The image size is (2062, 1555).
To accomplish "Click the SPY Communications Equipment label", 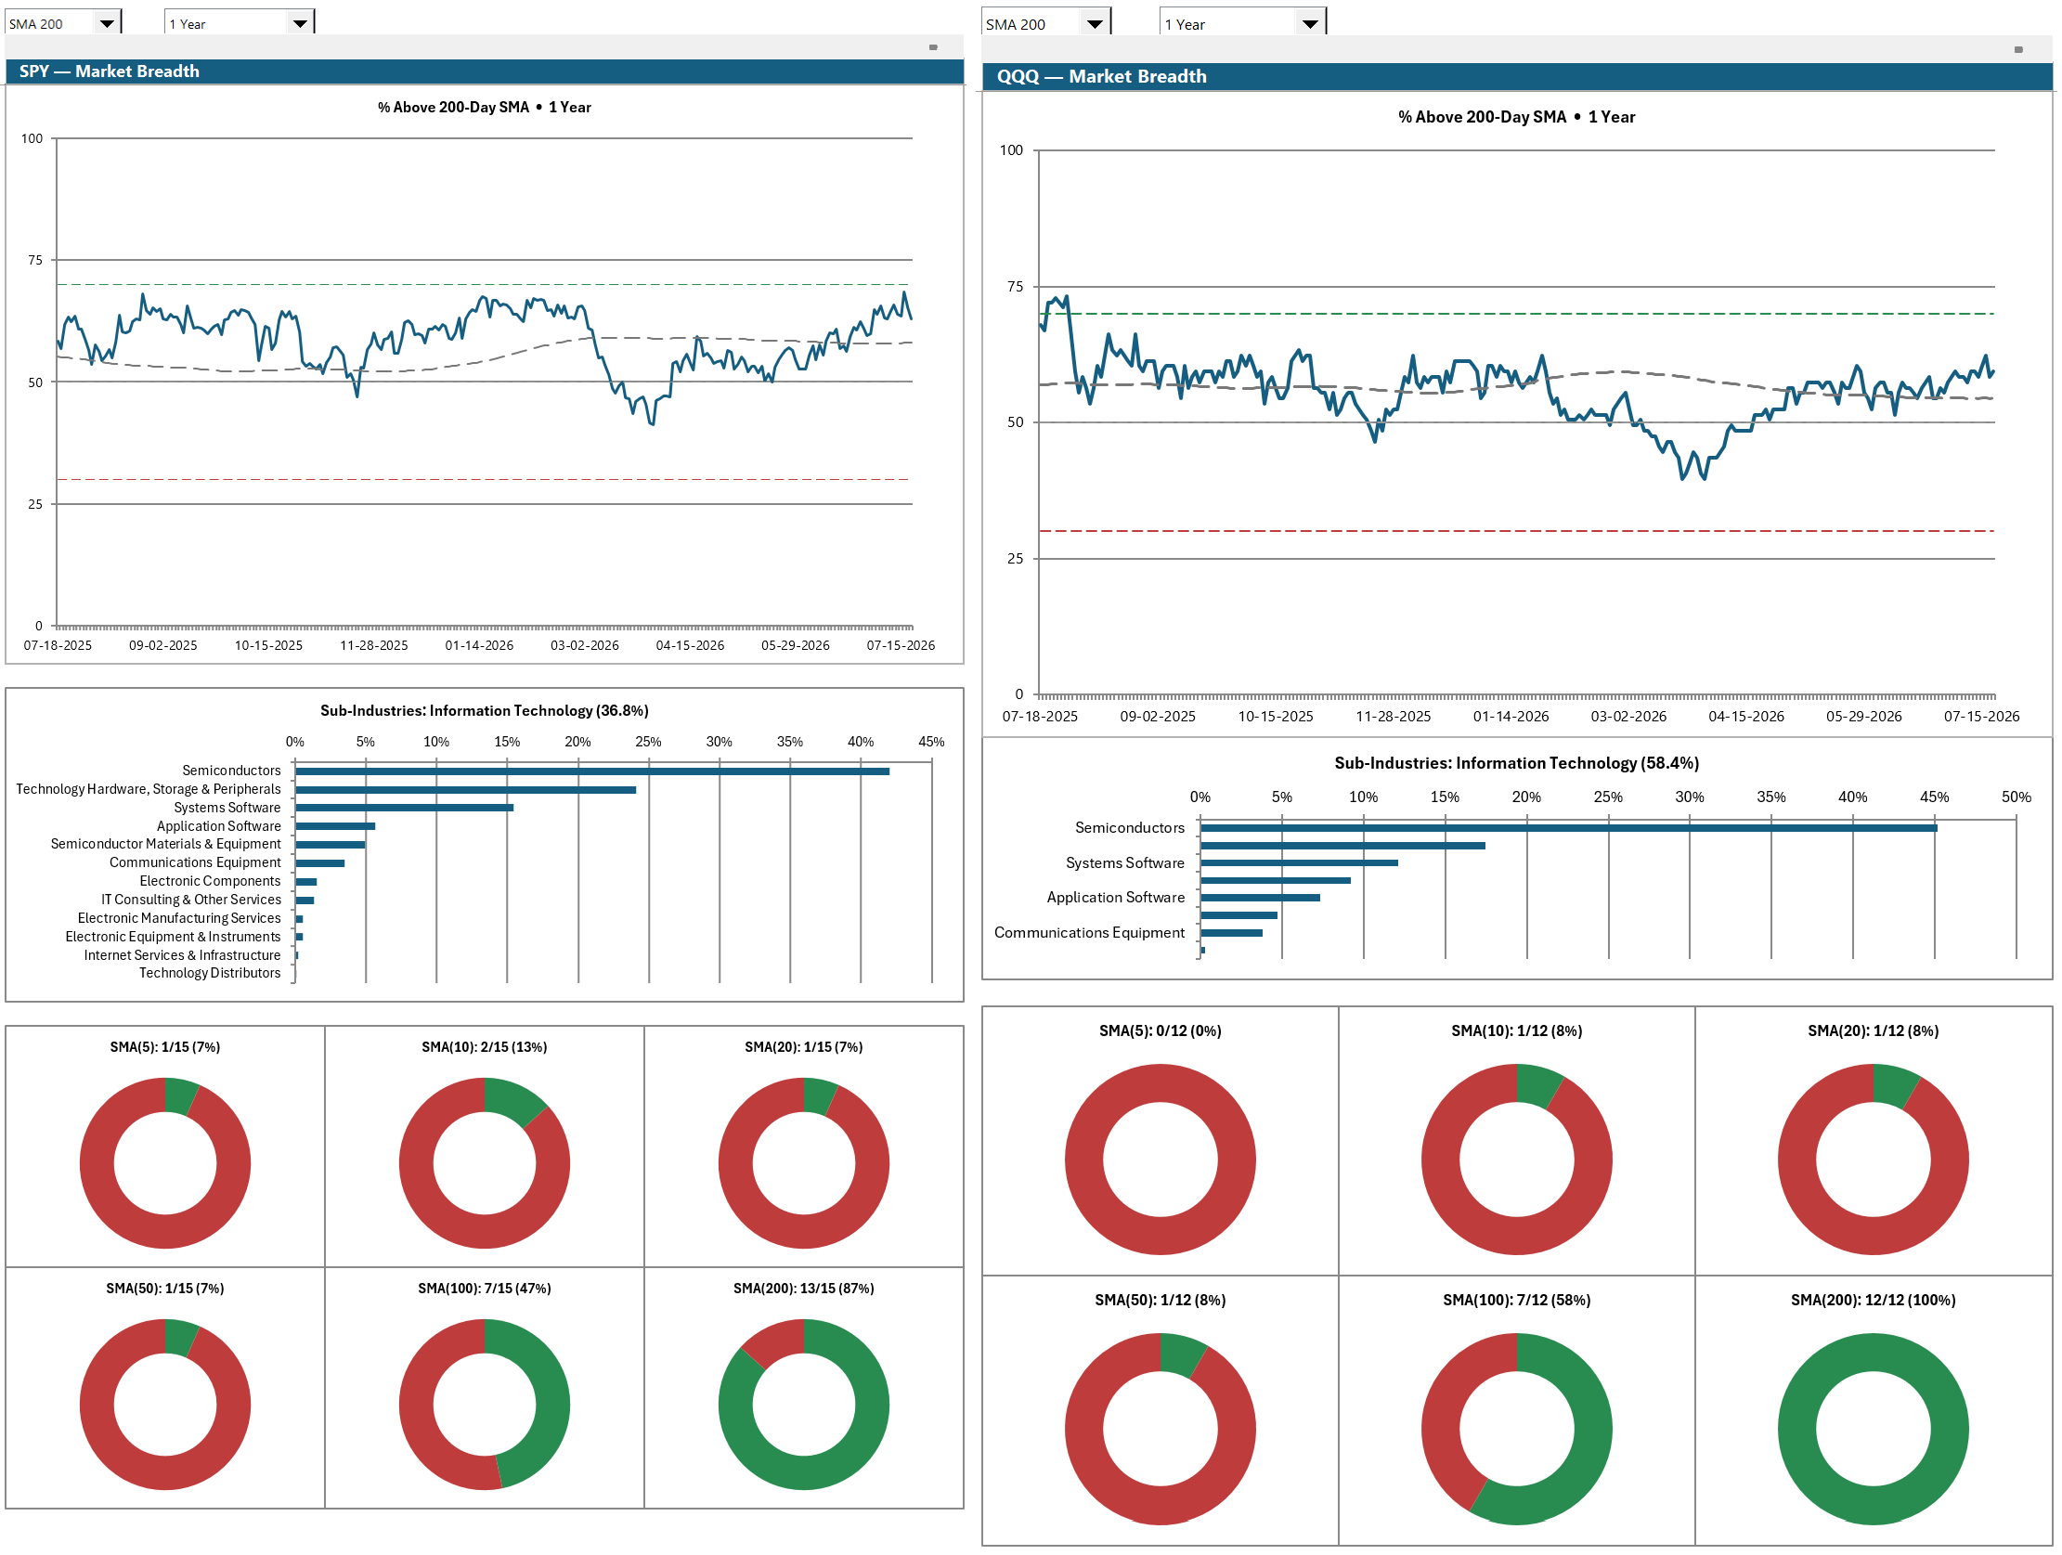I will click(195, 862).
